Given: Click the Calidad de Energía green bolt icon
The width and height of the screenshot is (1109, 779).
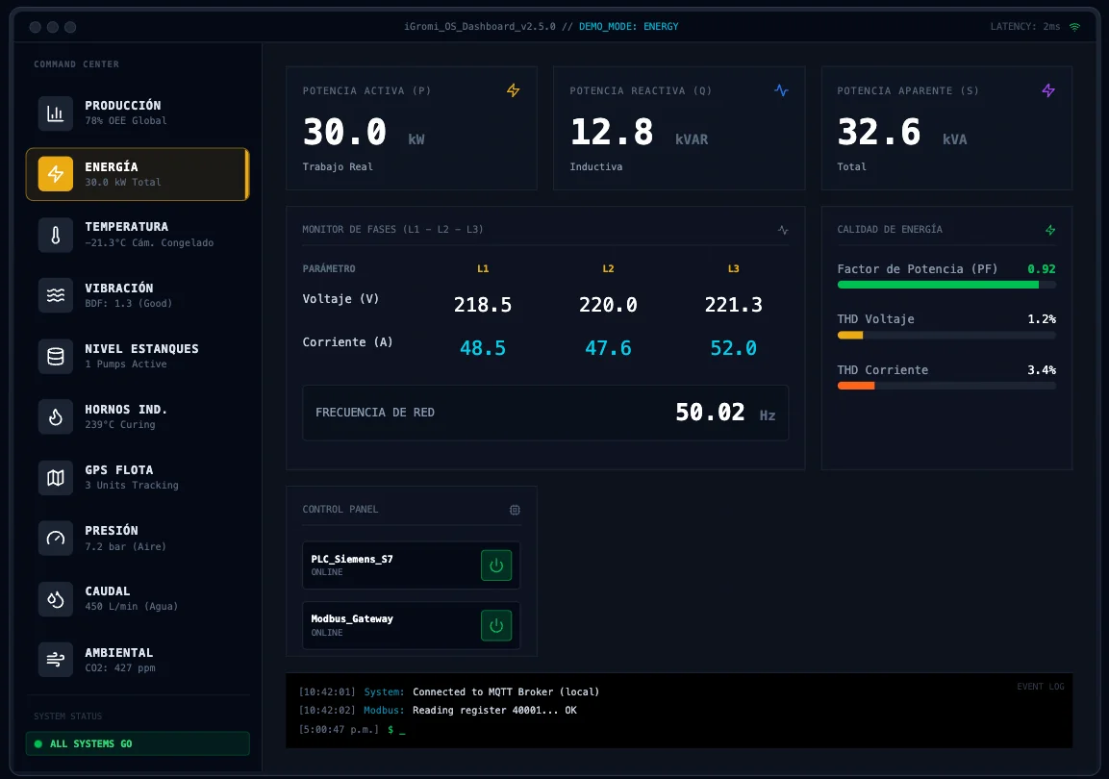Looking at the screenshot, I should (1050, 230).
